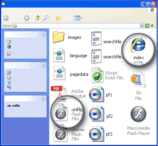Viewport: 158px width, 146px height.
Task: Minimize the explorer window
Action: coord(143,4)
